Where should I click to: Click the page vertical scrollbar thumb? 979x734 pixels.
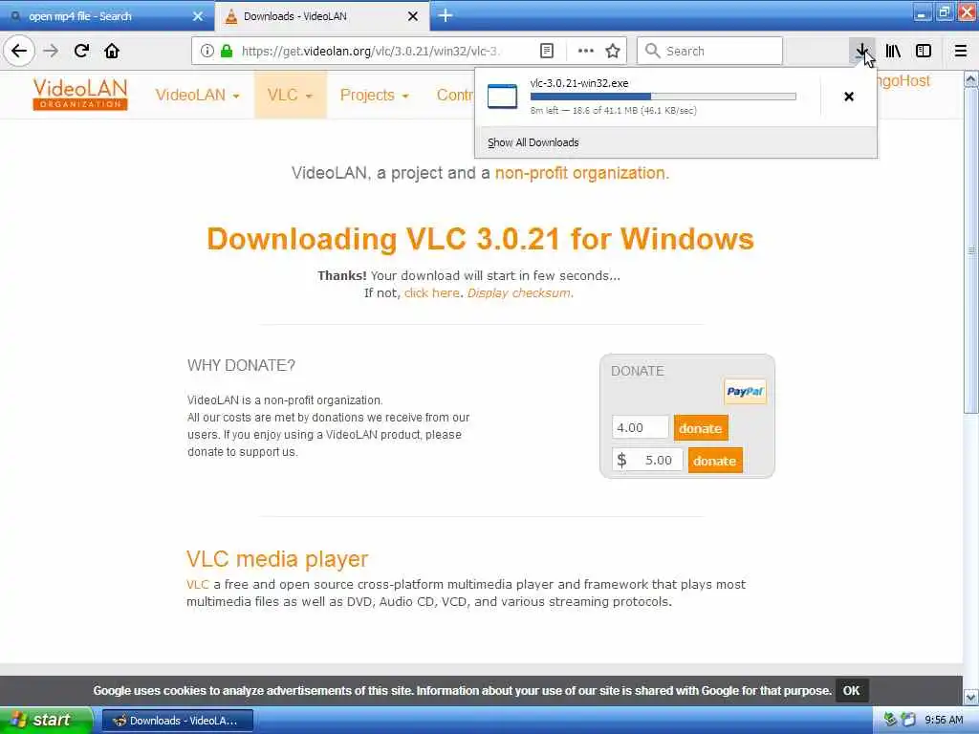971,249
